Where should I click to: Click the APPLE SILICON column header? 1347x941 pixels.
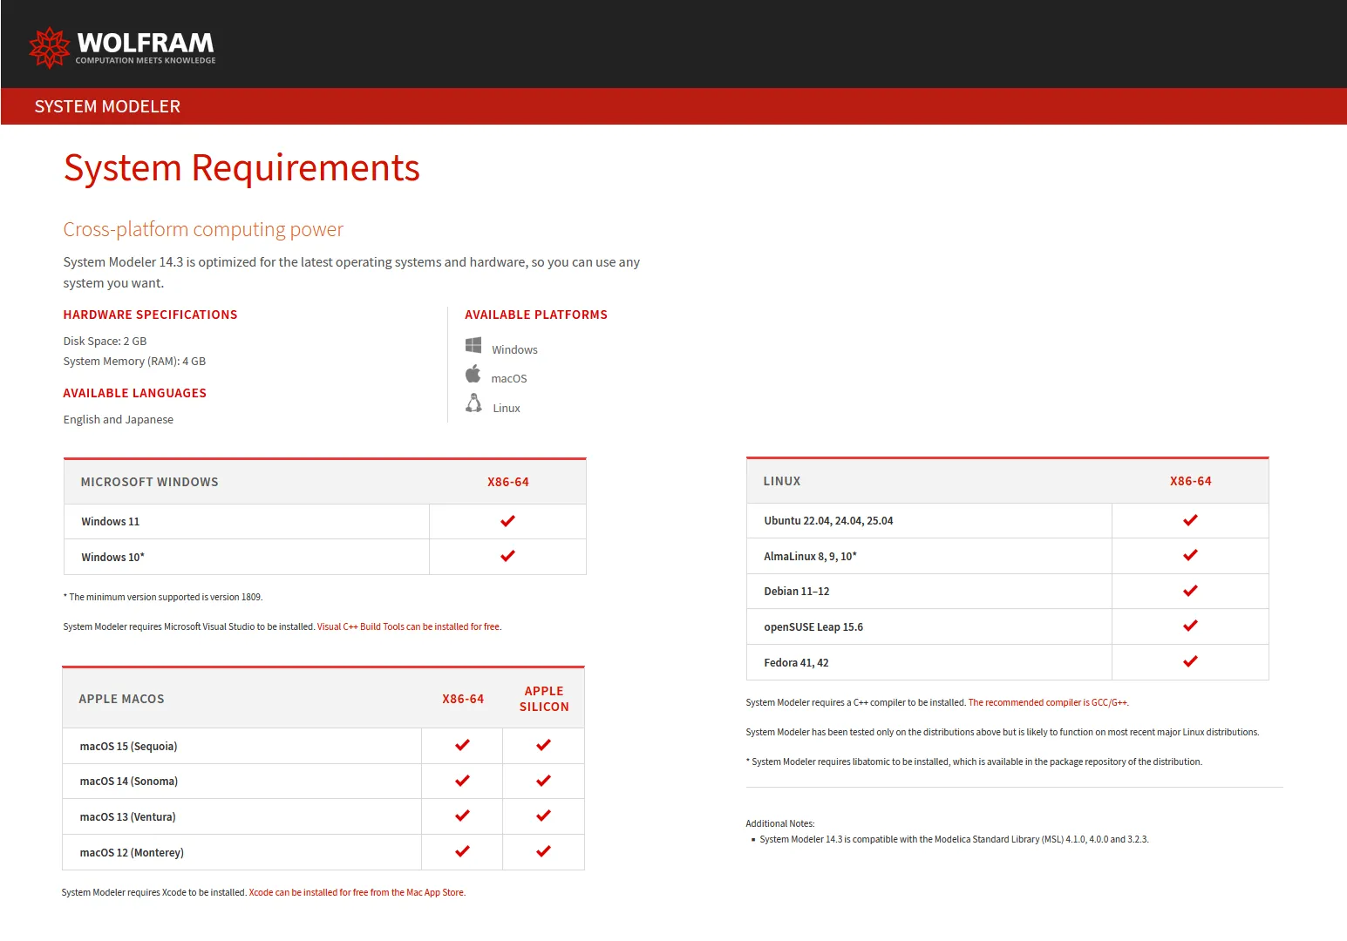point(544,699)
